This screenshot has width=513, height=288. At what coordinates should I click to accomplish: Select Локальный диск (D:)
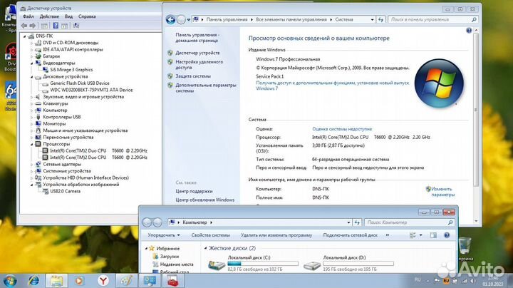348,263
